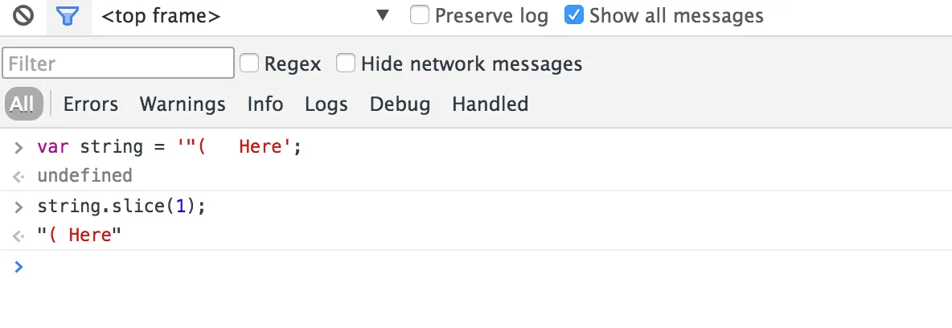Viewport: 952px width, 328px height.
Task: Open the top frame context dropdown
Action: click(161, 15)
